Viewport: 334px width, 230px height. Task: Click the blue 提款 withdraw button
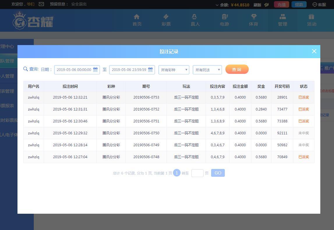point(299,4)
